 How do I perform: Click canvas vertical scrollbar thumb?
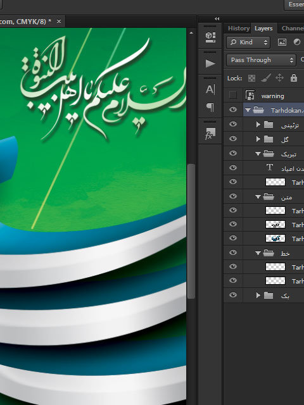[x=191, y=231]
